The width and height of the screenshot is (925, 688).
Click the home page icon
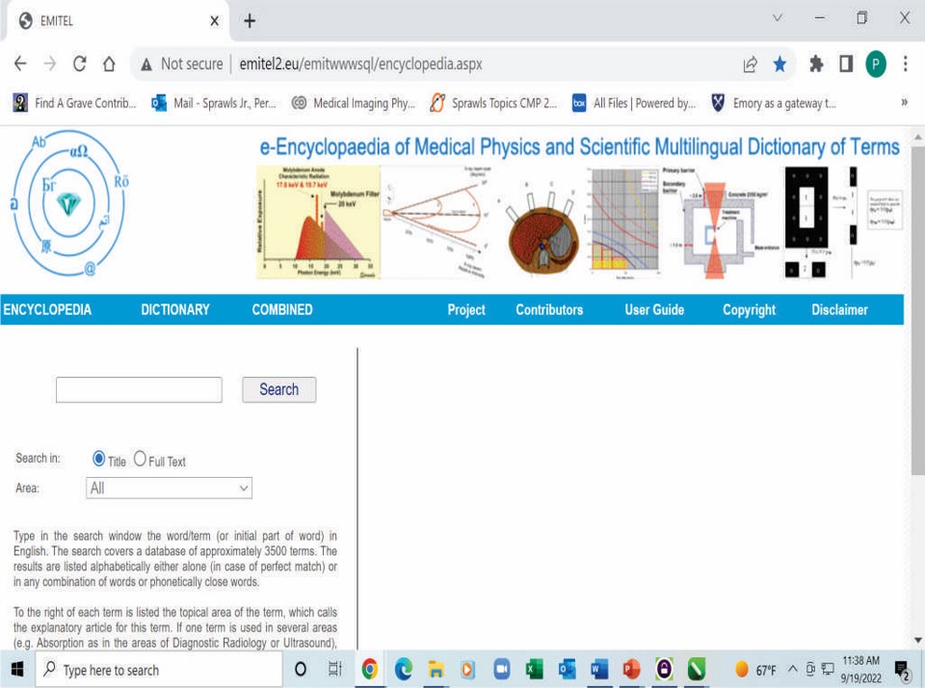tap(109, 65)
